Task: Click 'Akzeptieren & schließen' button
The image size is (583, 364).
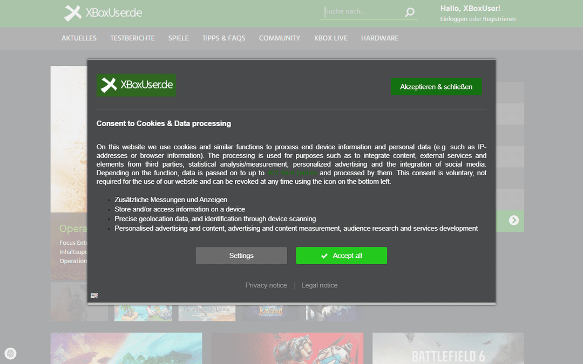Action: click(436, 86)
